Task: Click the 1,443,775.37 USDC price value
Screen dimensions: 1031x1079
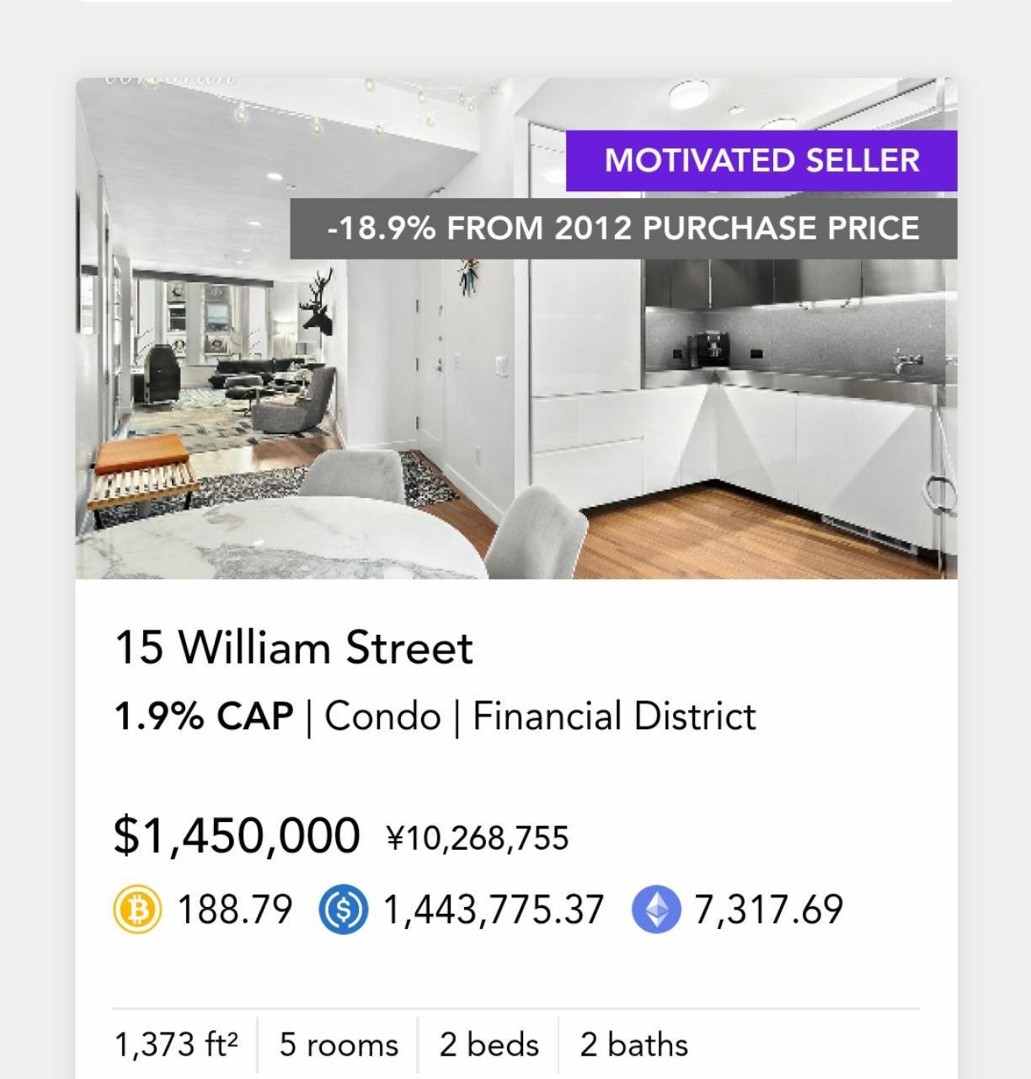Action: click(x=494, y=910)
